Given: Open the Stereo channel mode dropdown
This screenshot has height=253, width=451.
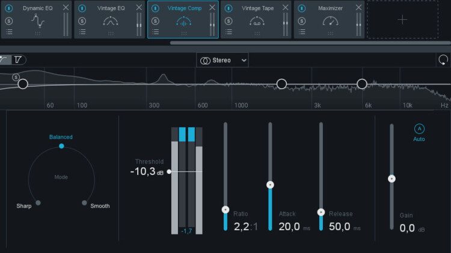Looking at the screenshot, I should tap(222, 60).
